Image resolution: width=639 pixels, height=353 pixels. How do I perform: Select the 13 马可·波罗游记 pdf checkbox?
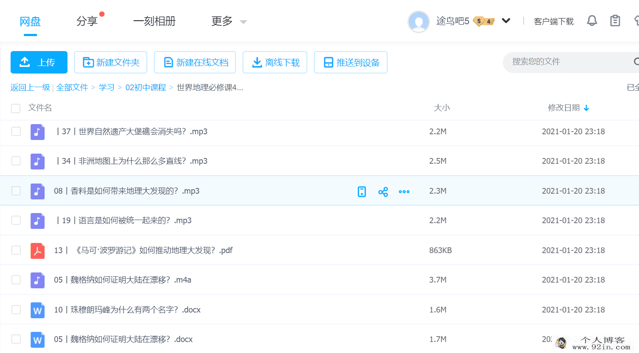tap(16, 250)
